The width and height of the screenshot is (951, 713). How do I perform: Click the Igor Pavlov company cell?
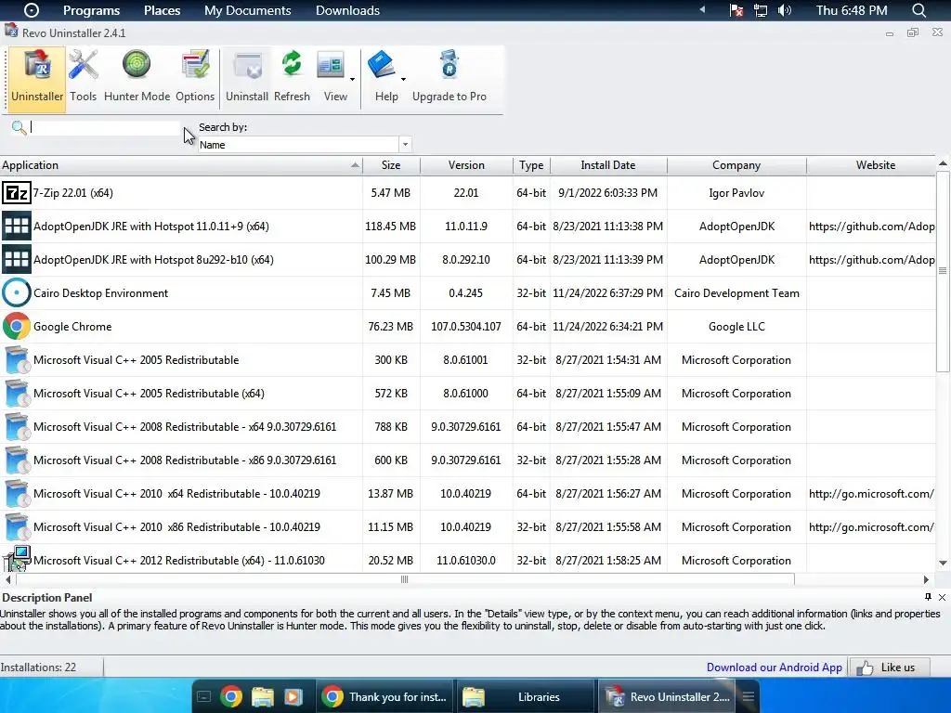(736, 193)
